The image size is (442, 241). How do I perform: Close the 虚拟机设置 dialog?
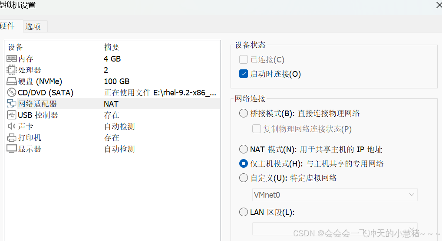tap(439, 5)
